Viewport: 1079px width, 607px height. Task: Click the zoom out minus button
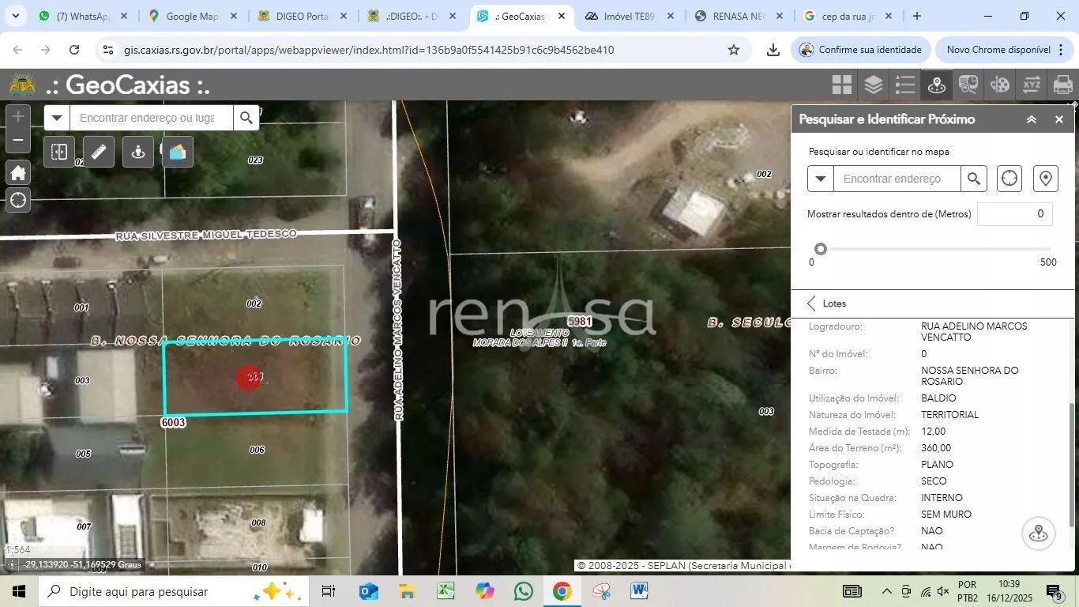pos(17,141)
